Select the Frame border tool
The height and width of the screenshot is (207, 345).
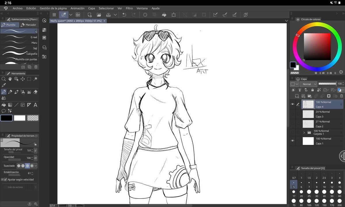(22, 105)
